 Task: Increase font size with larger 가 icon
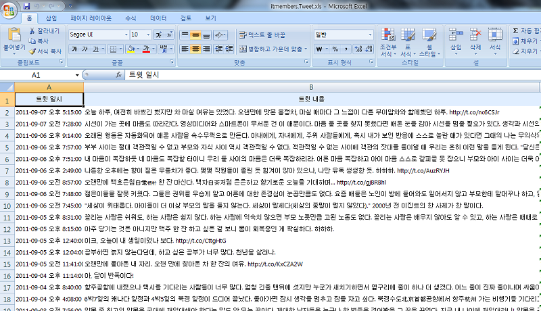[159, 34]
